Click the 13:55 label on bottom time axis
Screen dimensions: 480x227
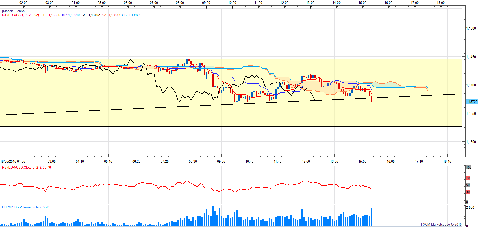pyautogui.click(x=334, y=162)
